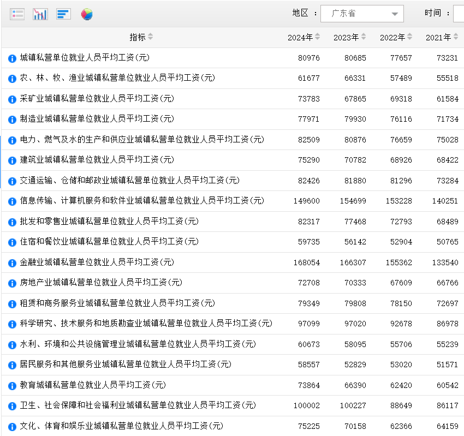Sort by the 2021年 column

(456, 37)
